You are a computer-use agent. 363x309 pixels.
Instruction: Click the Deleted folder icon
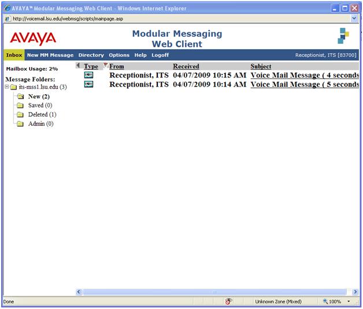click(x=20, y=115)
